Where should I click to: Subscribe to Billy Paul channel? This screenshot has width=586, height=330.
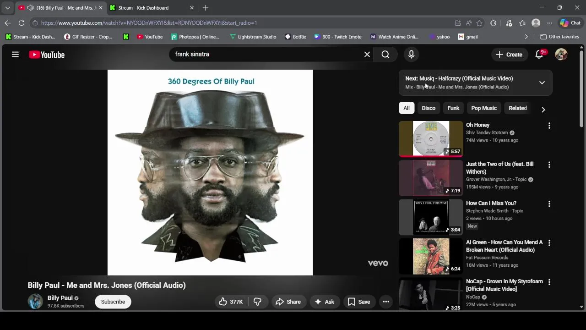(113, 302)
